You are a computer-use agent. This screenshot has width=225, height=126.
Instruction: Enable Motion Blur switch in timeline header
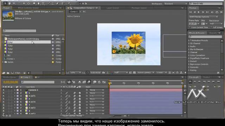(89, 82)
